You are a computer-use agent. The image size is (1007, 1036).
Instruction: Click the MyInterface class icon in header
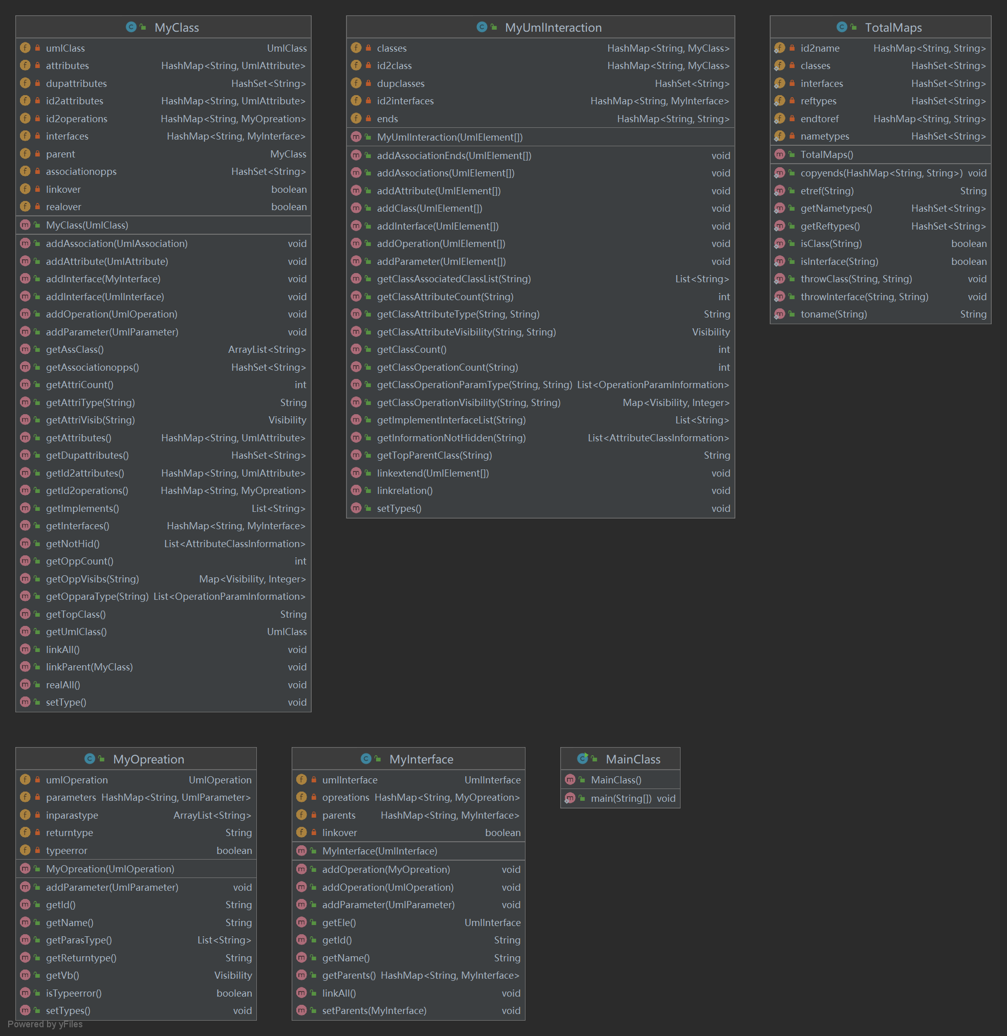coord(365,758)
